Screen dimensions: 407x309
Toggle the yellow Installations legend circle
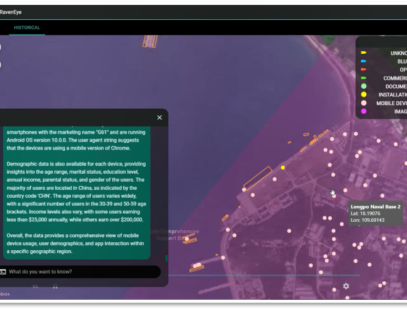364,95
